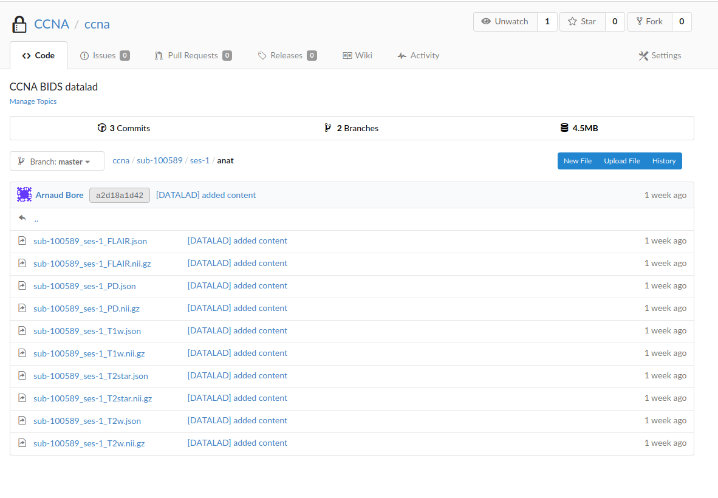The width and height of the screenshot is (718, 498).
Task: Click symlink icon for PD.json
Action: pos(22,285)
